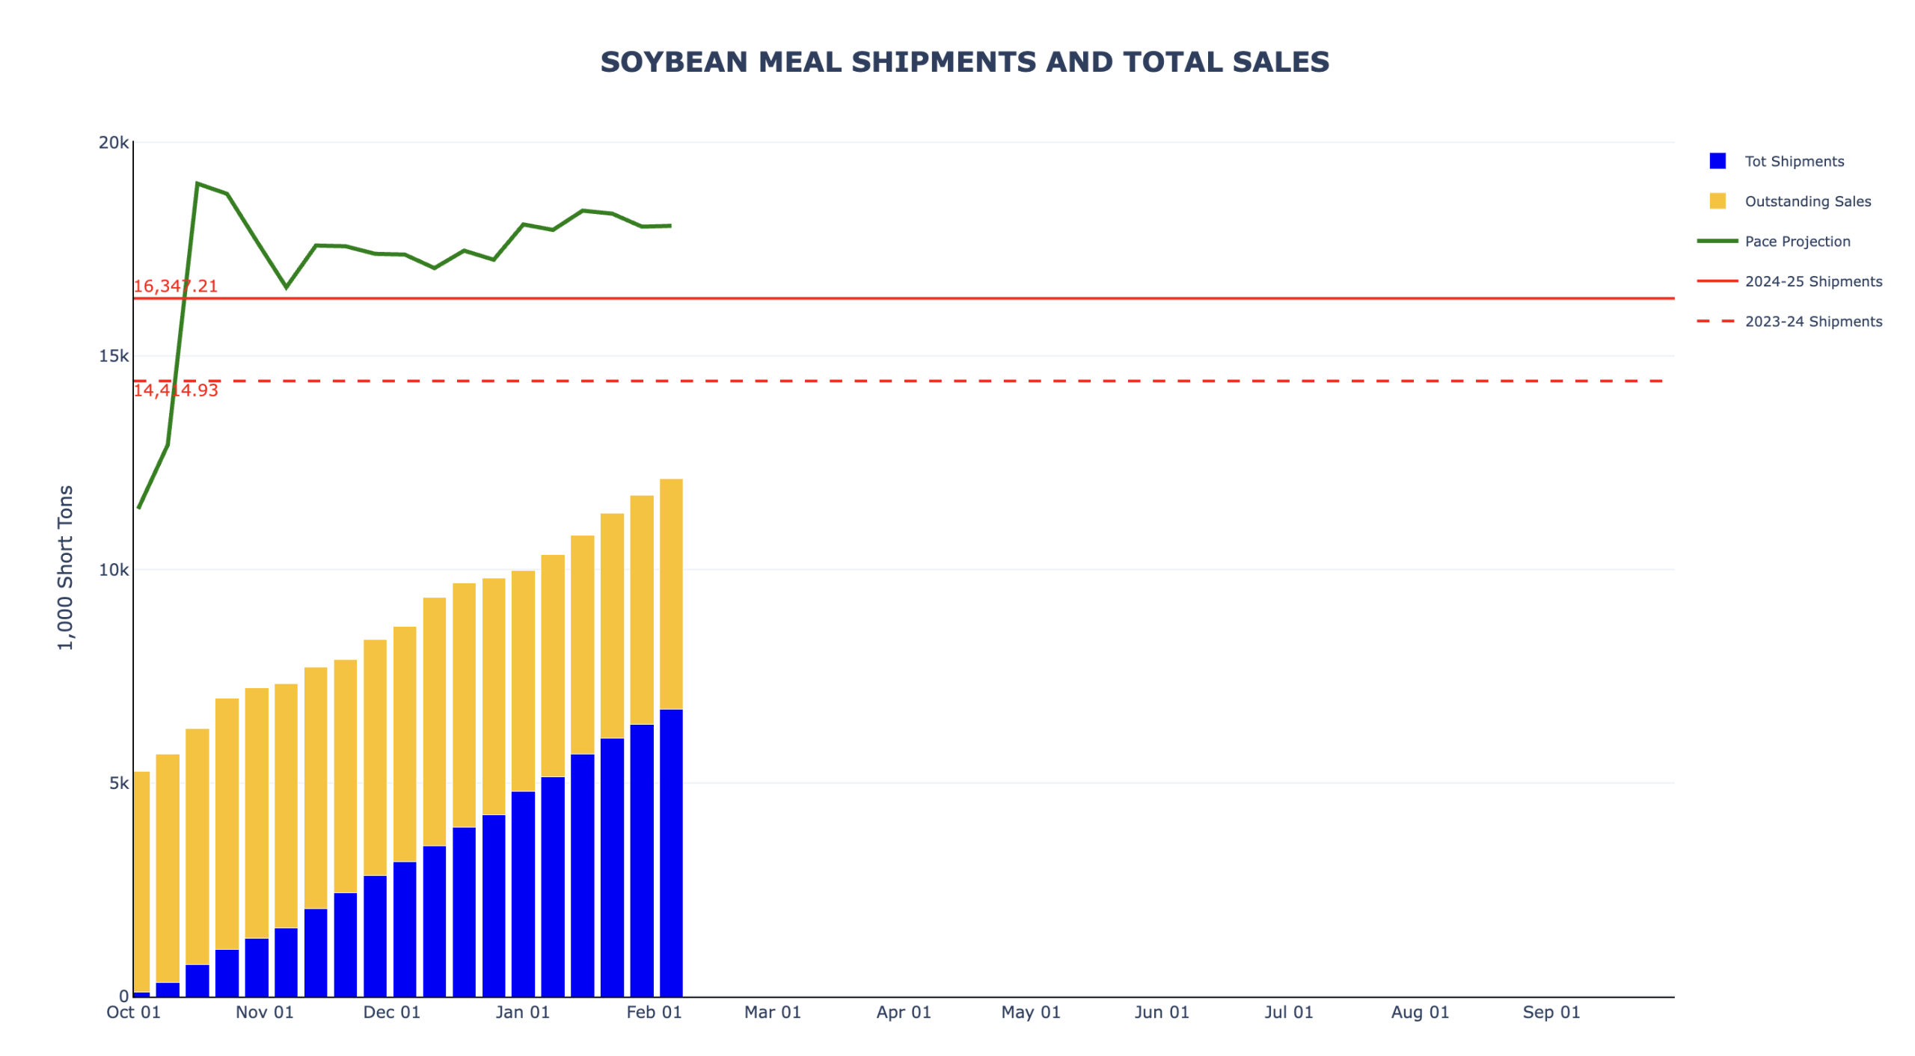Click the peak of the green Pace Projection line
Image resolution: width=1915 pixels, height=1056 pixels.
pyautogui.click(x=197, y=183)
